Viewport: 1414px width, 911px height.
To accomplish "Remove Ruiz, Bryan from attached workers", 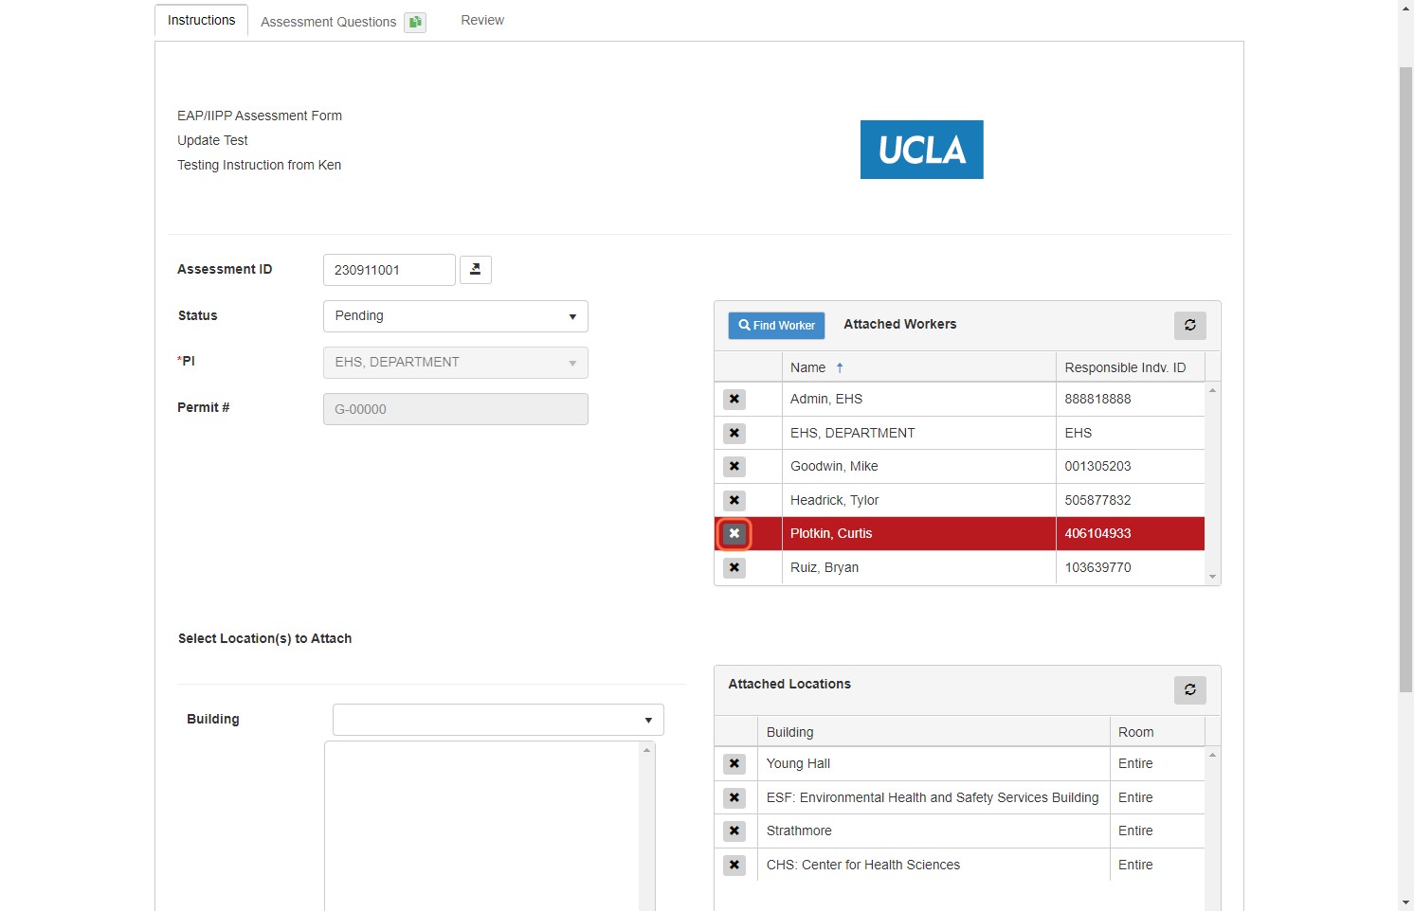I will pyautogui.click(x=734, y=568).
